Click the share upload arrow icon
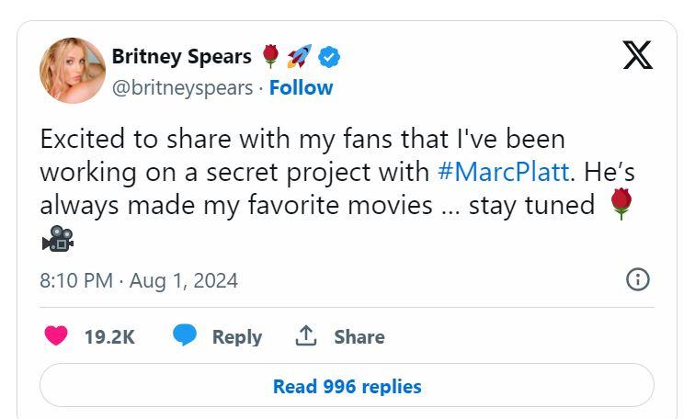 (306, 336)
